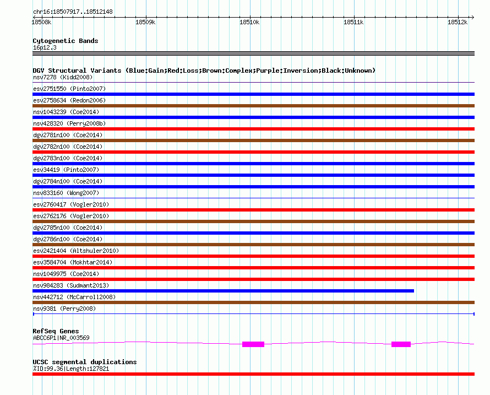Viewport: 490px width, 395px height.
Task: Click the gray 16p12.3 cytogenetic band bar
Action: tap(253, 53)
